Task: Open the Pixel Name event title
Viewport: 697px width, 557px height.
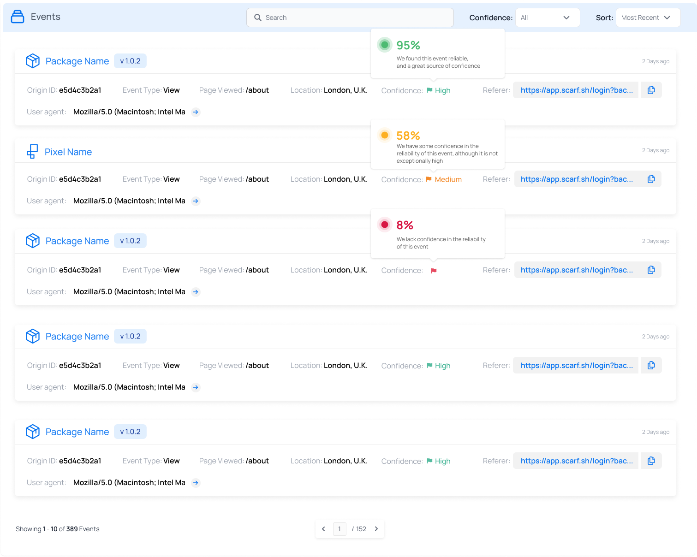Action: point(68,152)
